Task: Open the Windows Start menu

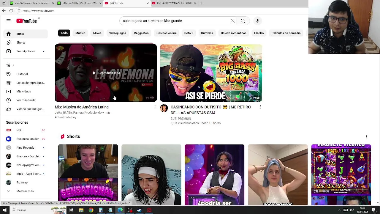Action: [x=4, y=210]
